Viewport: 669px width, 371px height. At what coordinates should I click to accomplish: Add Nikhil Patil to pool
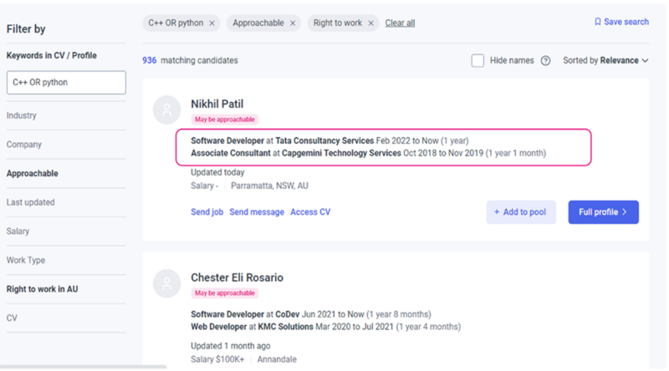[x=521, y=212]
